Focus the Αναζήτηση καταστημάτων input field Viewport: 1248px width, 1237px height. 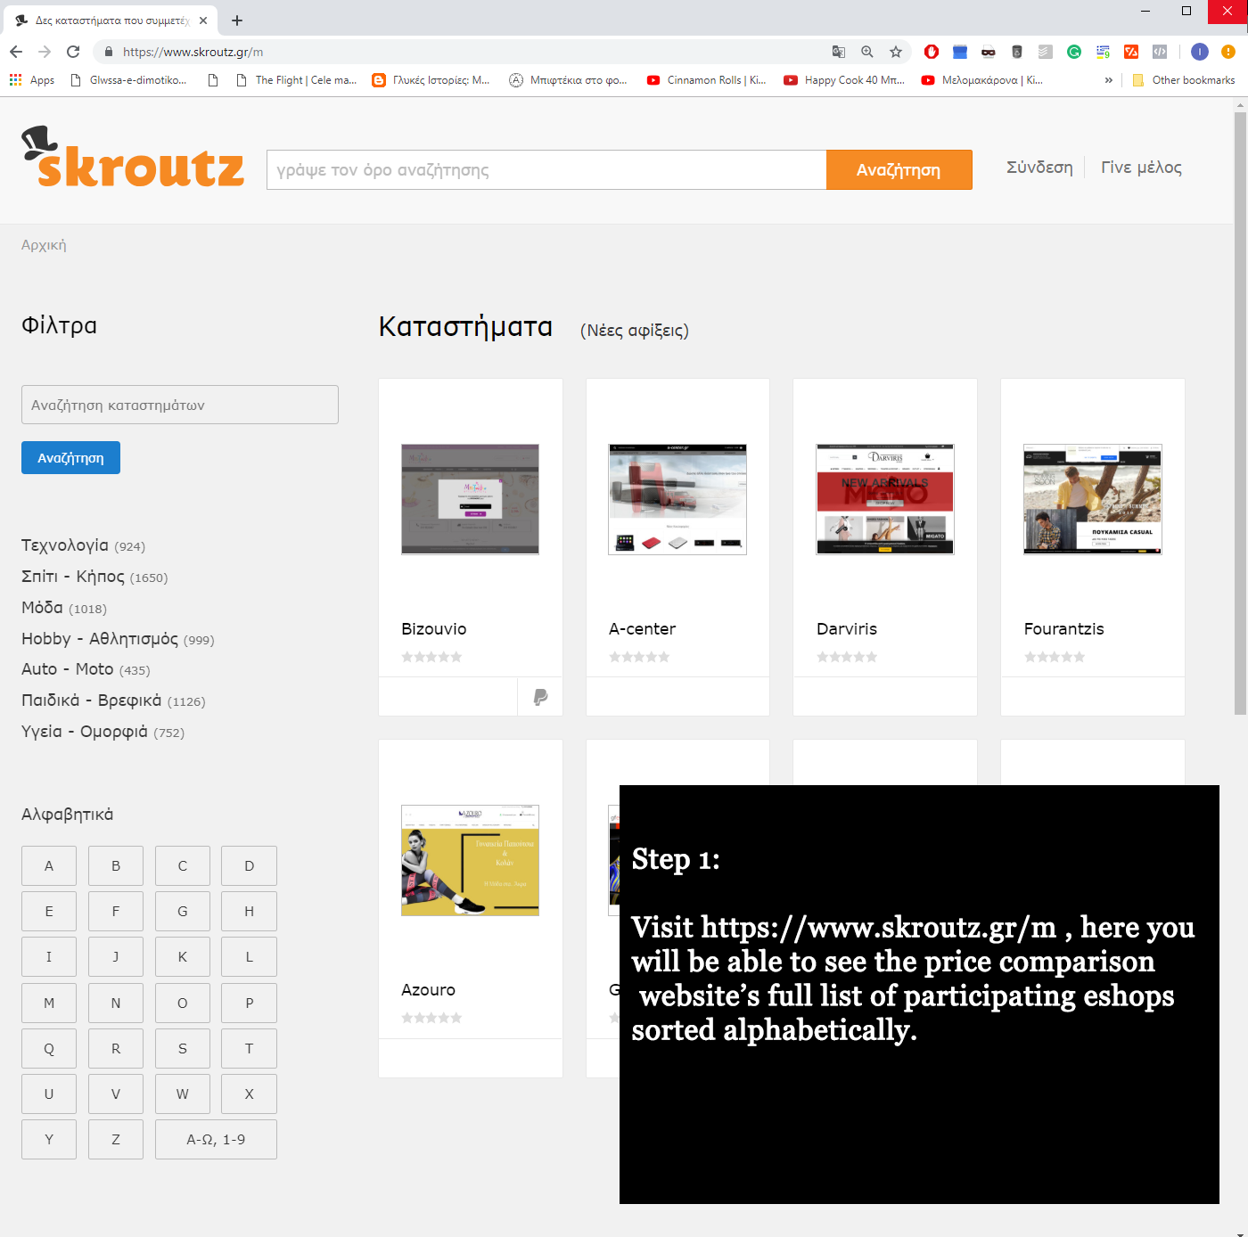180,405
